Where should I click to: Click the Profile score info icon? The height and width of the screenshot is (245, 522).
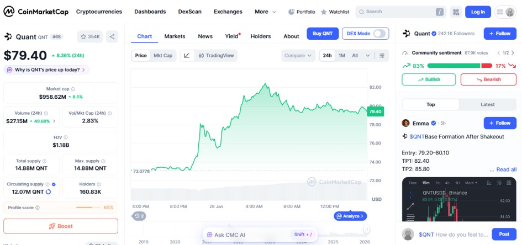pos(38,207)
